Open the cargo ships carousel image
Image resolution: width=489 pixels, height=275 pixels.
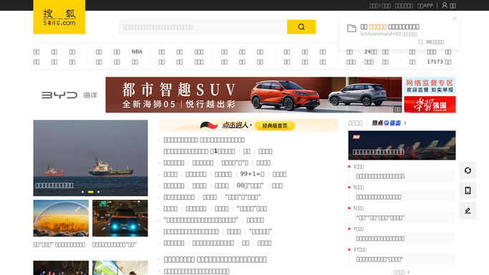(90, 158)
